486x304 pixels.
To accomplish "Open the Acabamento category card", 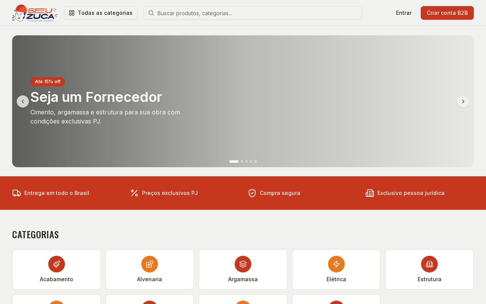I will (57, 269).
